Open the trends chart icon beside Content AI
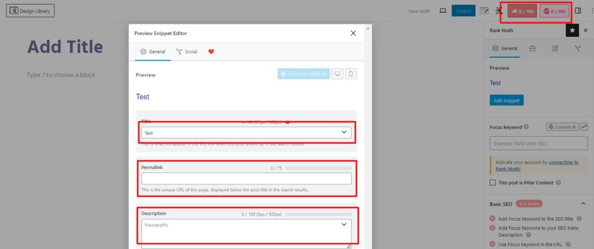The height and width of the screenshot is (249, 594). click(584, 127)
